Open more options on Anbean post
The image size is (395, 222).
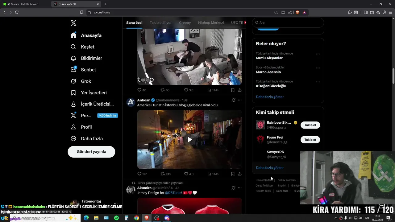pyautogui.click(x=240, y=100)
